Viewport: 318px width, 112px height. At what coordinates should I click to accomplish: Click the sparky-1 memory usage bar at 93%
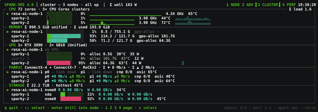65,36
